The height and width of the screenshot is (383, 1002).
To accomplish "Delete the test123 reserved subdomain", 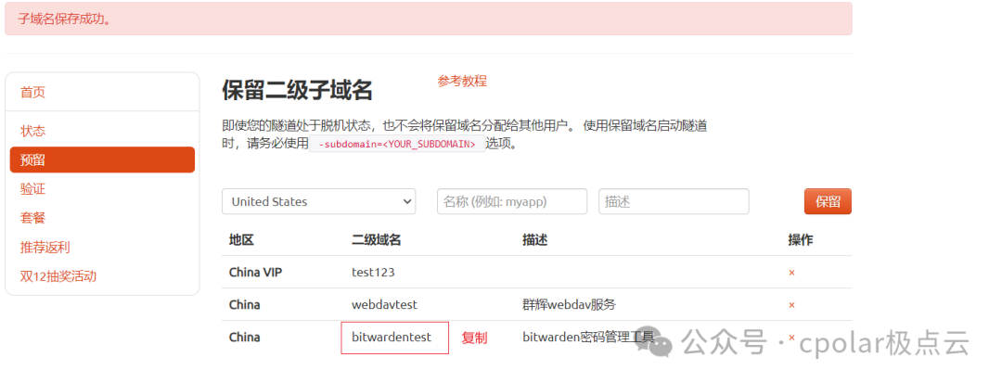I will coord(791,273).
